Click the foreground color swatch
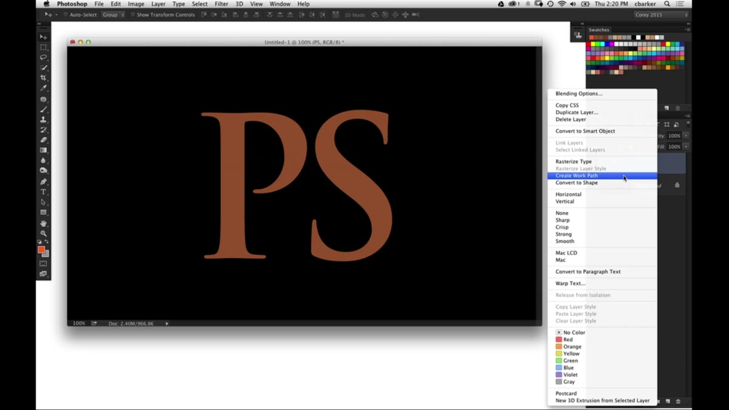This screenshot has height=410, width=729. click(x=41, y=250)
